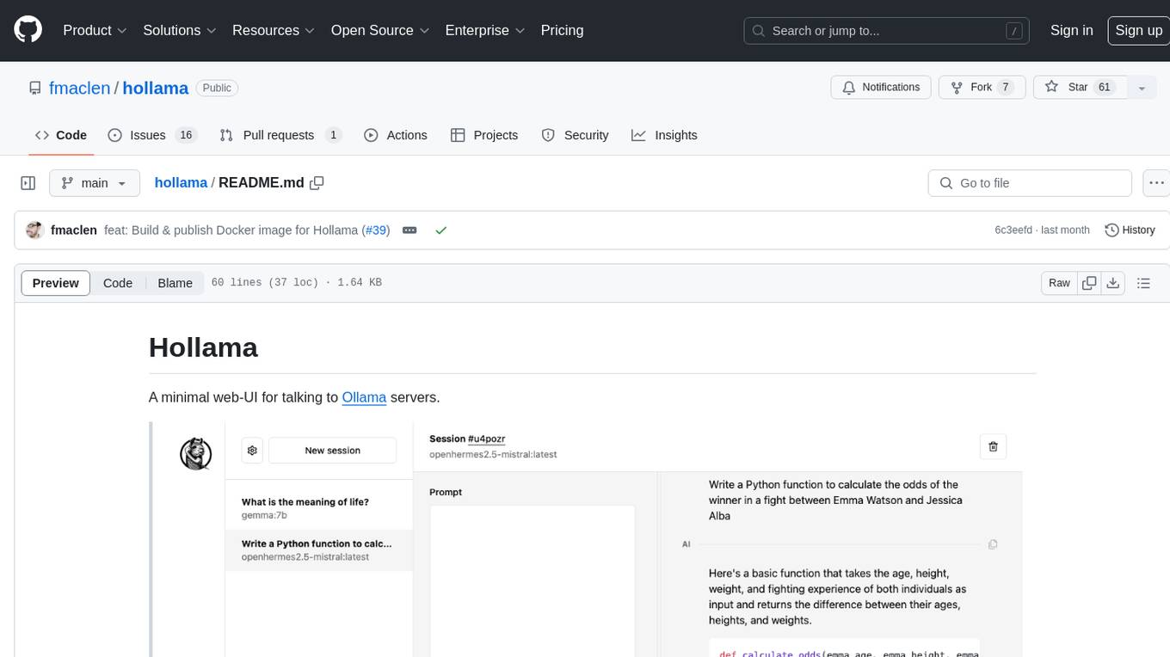Follow the Ollama link in README
This screenshot has width=1170, height=657.
[x=364, y=397]
